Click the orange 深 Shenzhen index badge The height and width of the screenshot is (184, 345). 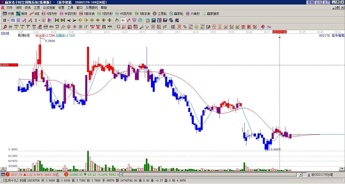(66, 174)
